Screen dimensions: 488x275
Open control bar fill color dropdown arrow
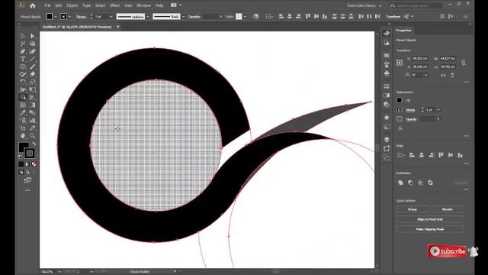click(x=56, y=17)
